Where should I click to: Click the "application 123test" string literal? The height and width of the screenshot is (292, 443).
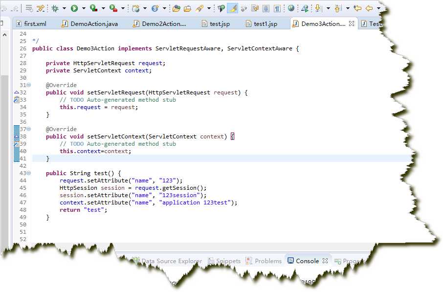tap(195, 202)
